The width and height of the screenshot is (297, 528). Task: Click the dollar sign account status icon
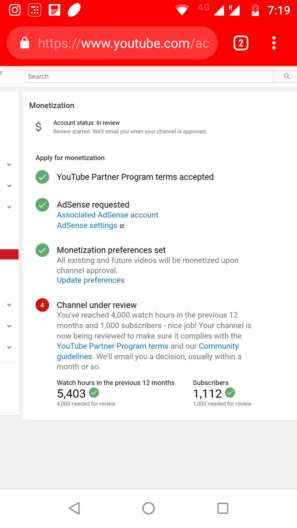coord(38,127)
